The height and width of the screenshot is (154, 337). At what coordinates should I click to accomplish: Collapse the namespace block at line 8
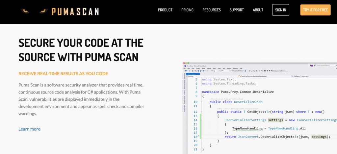[201, 92]
